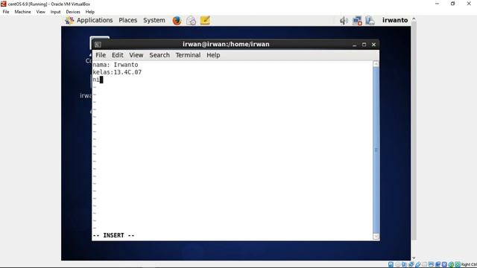
Task: Open VirtualBox Input menu
Action: coord(55,12)
